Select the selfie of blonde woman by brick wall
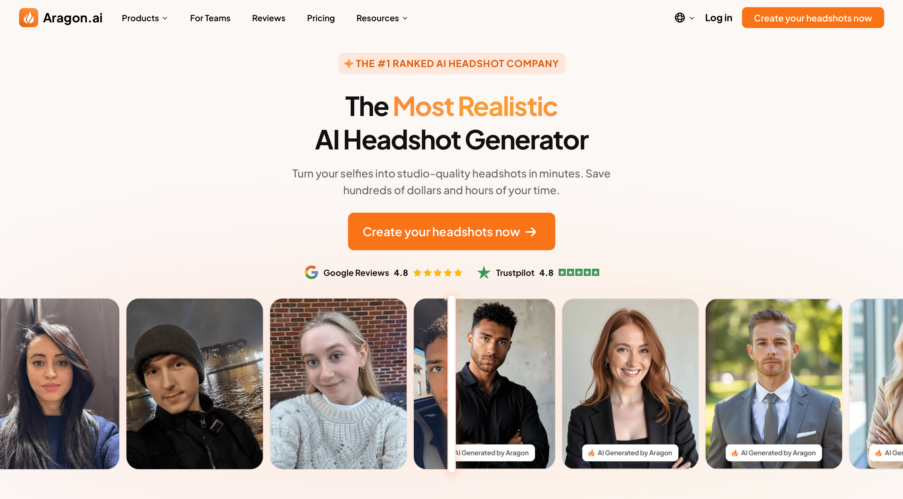903x499 pixels. tap(338, 384)
